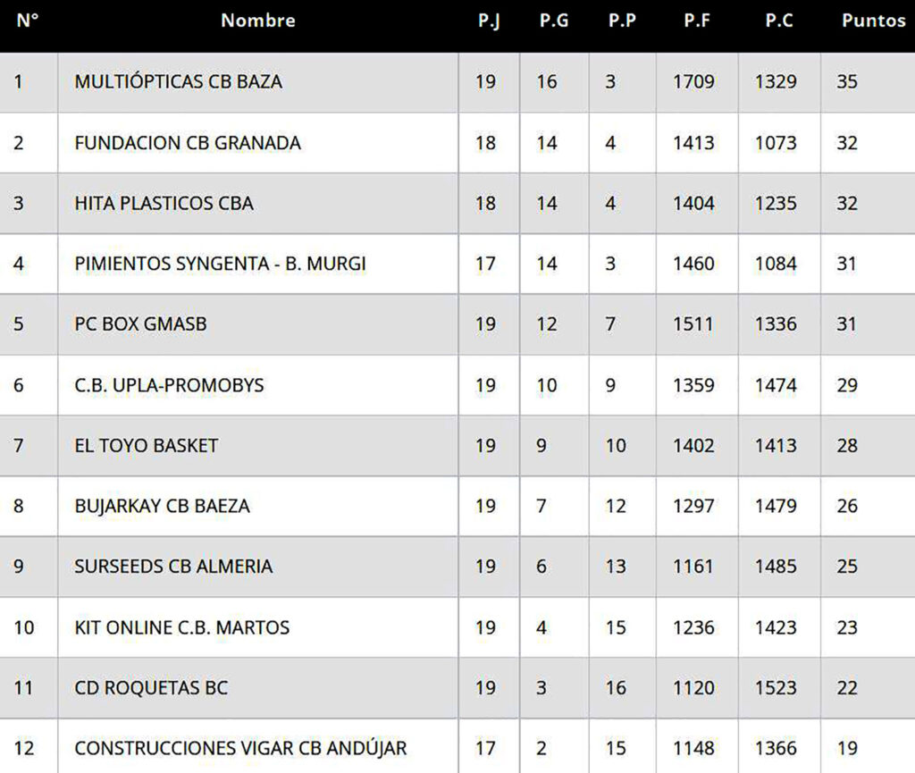Open KIT ONLINE C.B. MARTOS team
This screenshot has height=773, width=915.
[181, 627]
